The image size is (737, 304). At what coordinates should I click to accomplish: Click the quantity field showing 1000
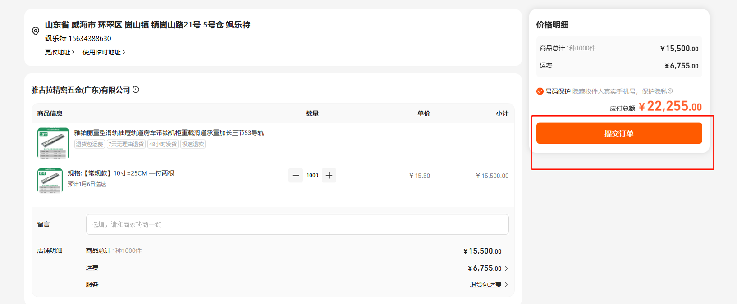click(312, 175)
